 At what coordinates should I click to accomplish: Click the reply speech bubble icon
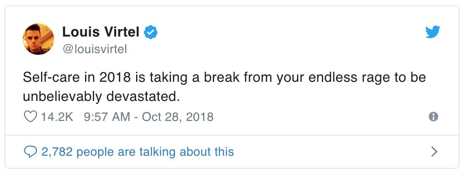coord(30,151)
